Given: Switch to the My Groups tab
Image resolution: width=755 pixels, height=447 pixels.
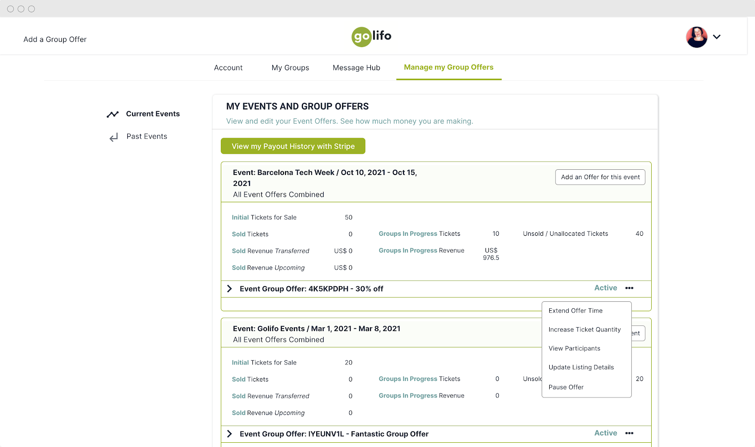Looking at the screenshot, I should tap(290, 68).
